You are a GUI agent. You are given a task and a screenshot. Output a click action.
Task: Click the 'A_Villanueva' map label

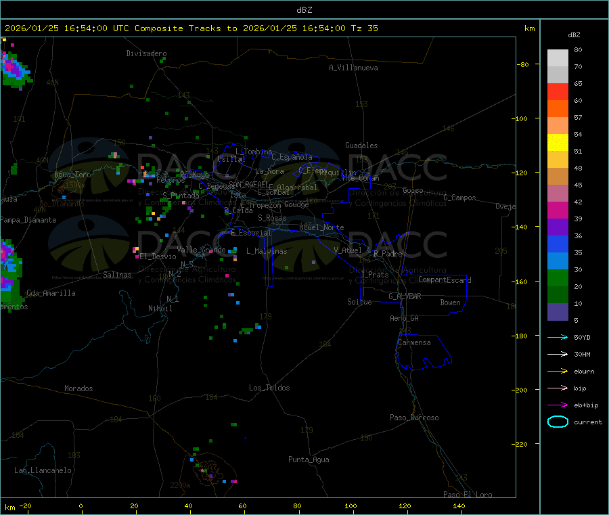[353, 68]
